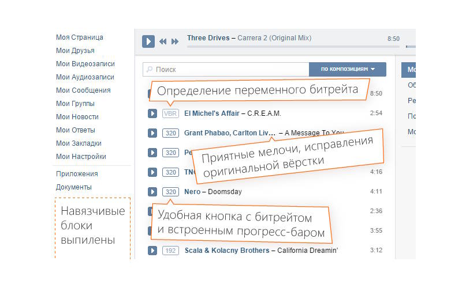Open Документы in left menu

74,187
